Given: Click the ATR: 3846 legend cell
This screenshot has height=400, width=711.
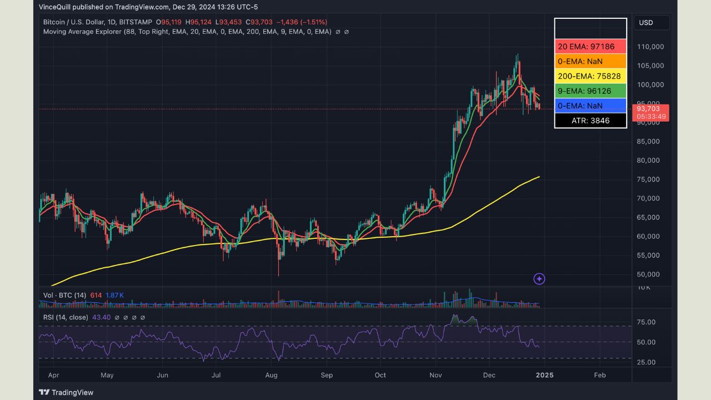Looking at the screenshot, I should pos(590,120).
